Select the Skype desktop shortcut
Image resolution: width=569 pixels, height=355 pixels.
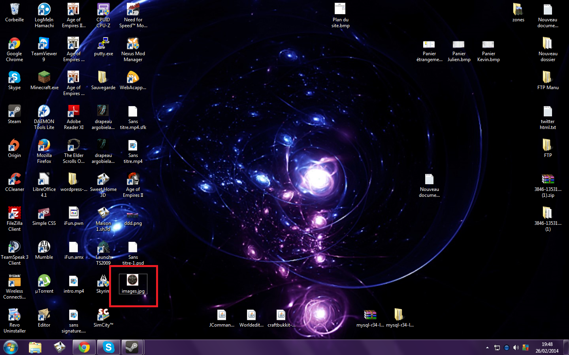pyautogui.click(x=15, y=80)
